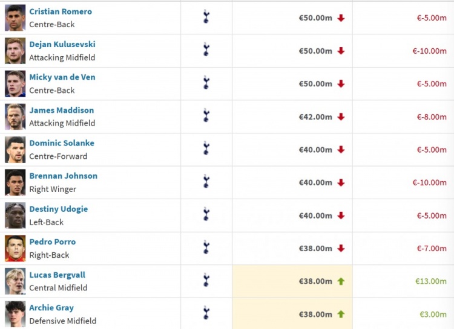Go to Micky van de Ven's page
This screenshot has width=454, height=329.
click(62, 77)
